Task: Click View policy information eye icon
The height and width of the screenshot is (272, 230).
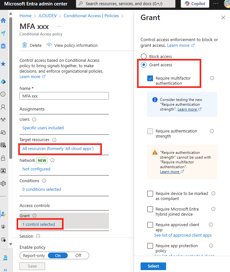Action: click(x=49, y=45)
